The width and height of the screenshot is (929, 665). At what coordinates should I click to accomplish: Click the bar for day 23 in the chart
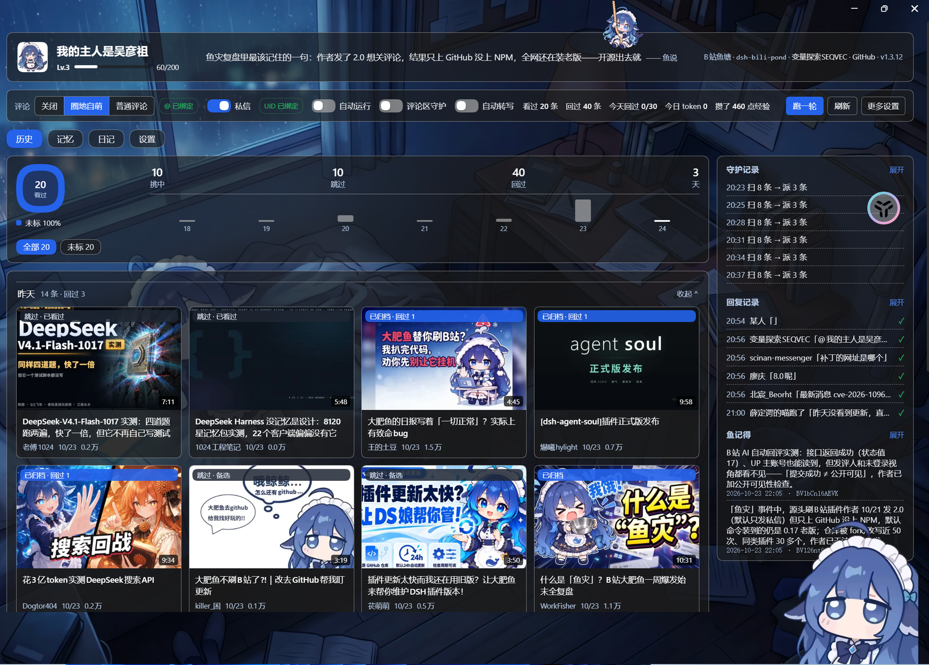tap(583, 210)
